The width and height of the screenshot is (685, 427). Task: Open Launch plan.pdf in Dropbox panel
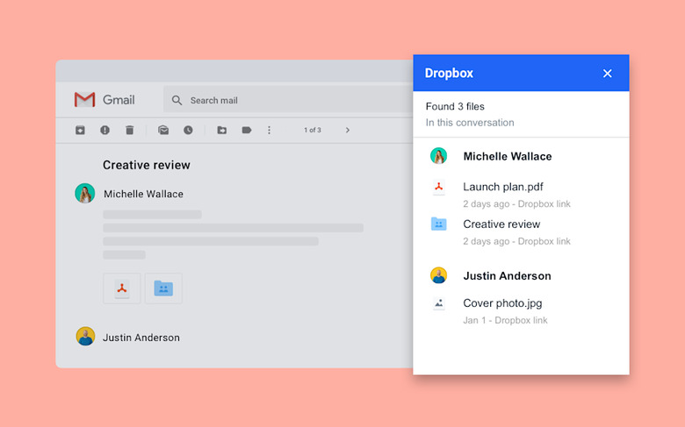502,187
